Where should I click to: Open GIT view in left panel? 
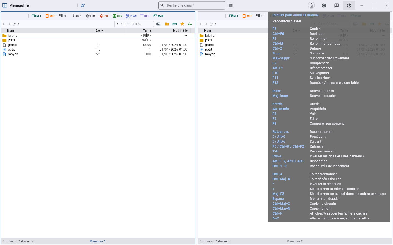[x=64, y=16]
